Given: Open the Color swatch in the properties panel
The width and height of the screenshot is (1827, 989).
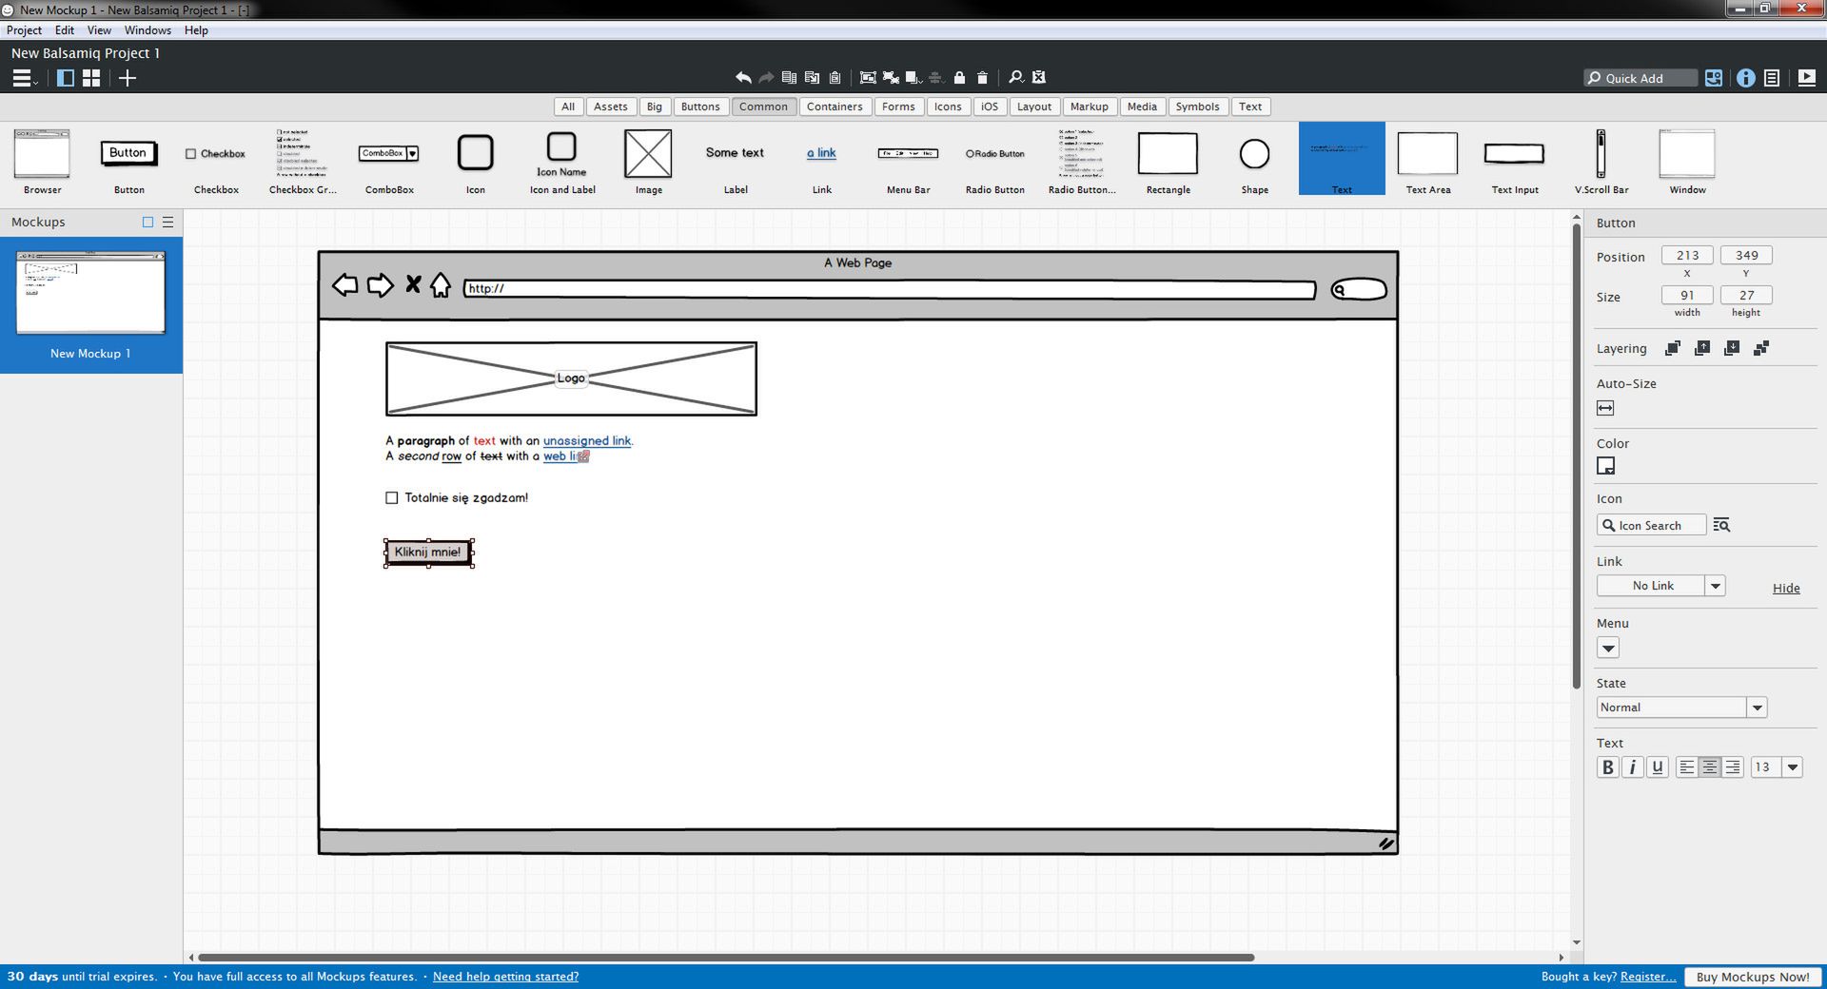Looking at the screenshot, I should 1606,466.
